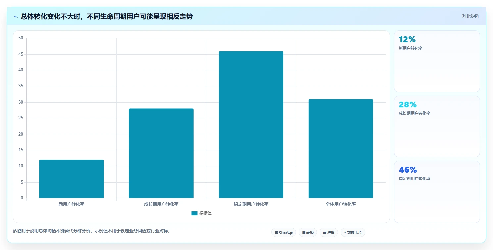Click the lightning icon beside the title
Viewport: 493px width, 250px height.
[x=16, y=17]
